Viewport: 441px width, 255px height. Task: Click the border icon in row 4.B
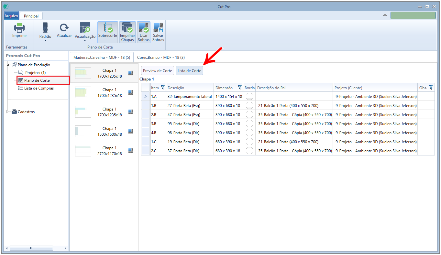(x=249, y=133)
